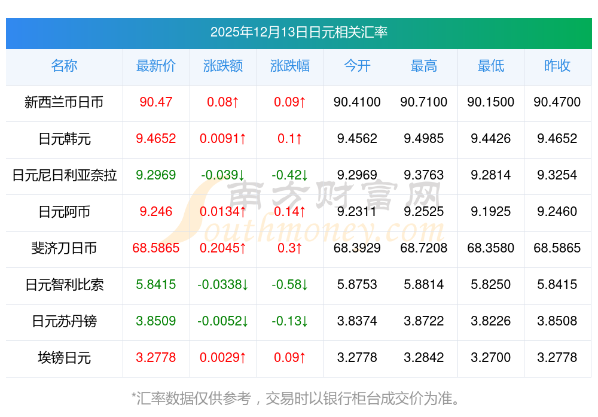Click the up arrow beside 0.2045
The height and width of the screenshot is (417, 598).
pyautogui.click(x=243, y=248)
